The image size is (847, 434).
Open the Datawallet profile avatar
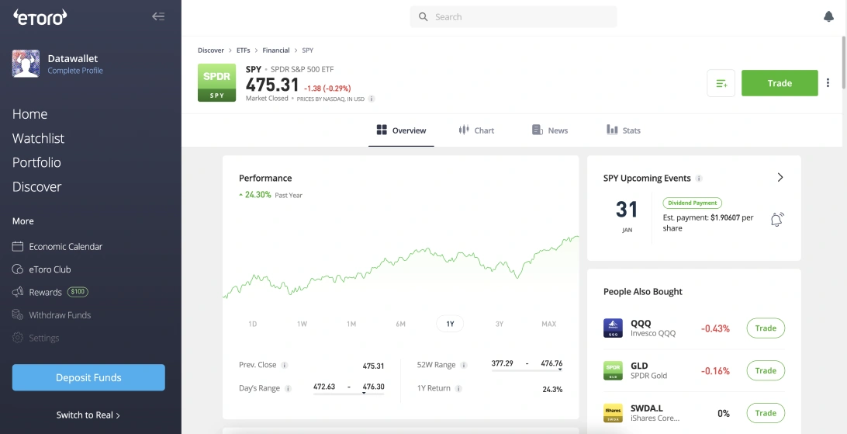(x=26, y=64)
